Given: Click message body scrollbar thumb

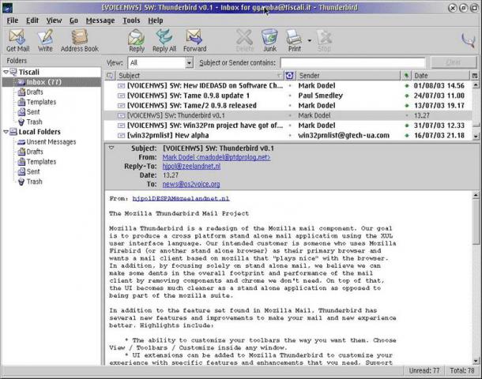Looking at the screenshot, I should (x=476, y=222).
